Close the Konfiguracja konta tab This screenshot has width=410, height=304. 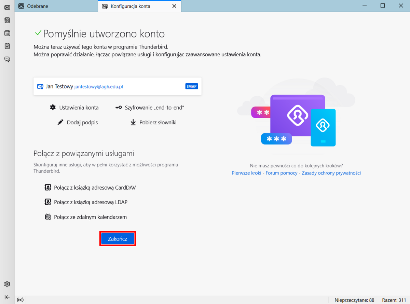tap(174, 6)
